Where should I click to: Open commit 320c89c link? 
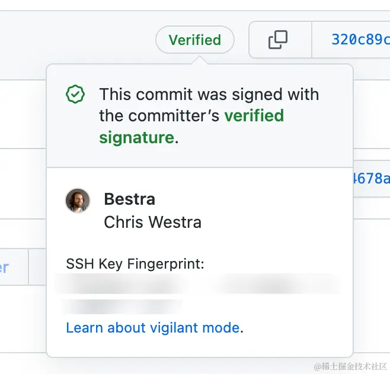click(x=360, y=40)
